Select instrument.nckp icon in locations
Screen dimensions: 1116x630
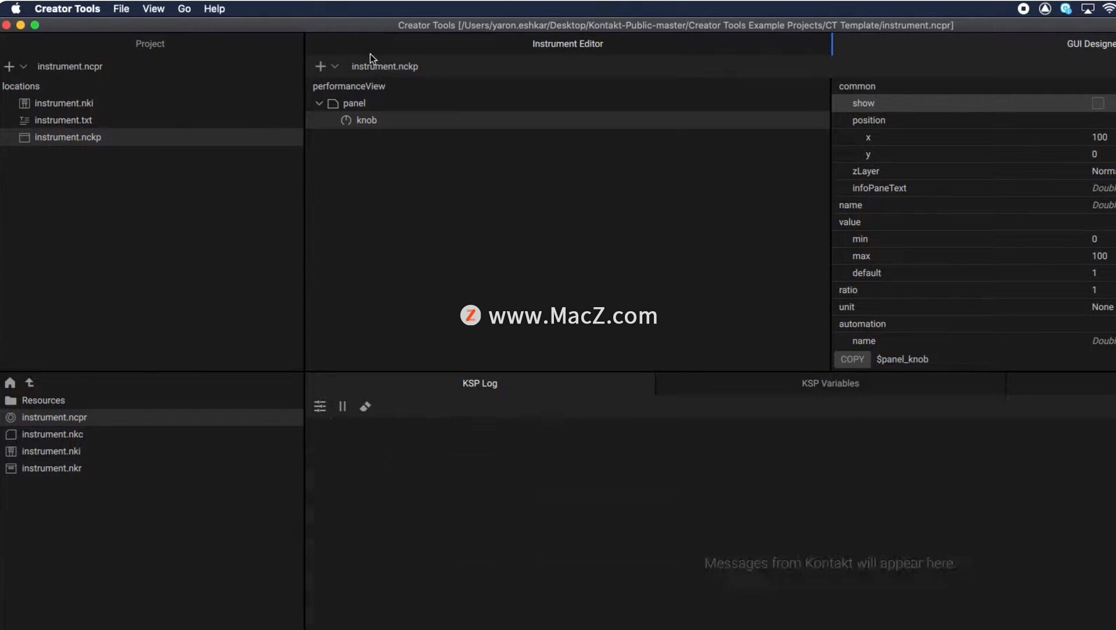pyautogui.click(x=24, y=138)
